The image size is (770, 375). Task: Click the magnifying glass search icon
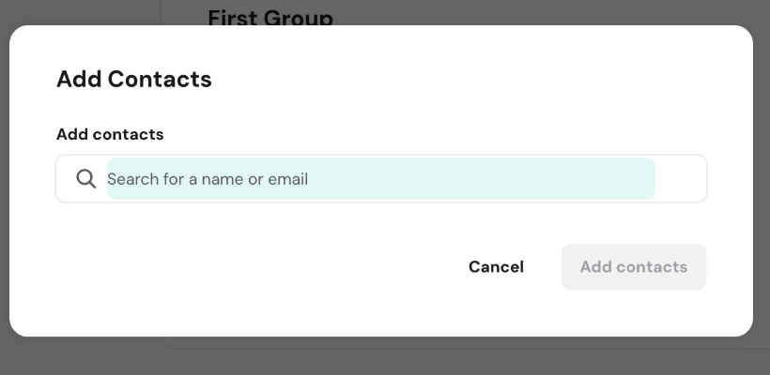click(86, 179)
